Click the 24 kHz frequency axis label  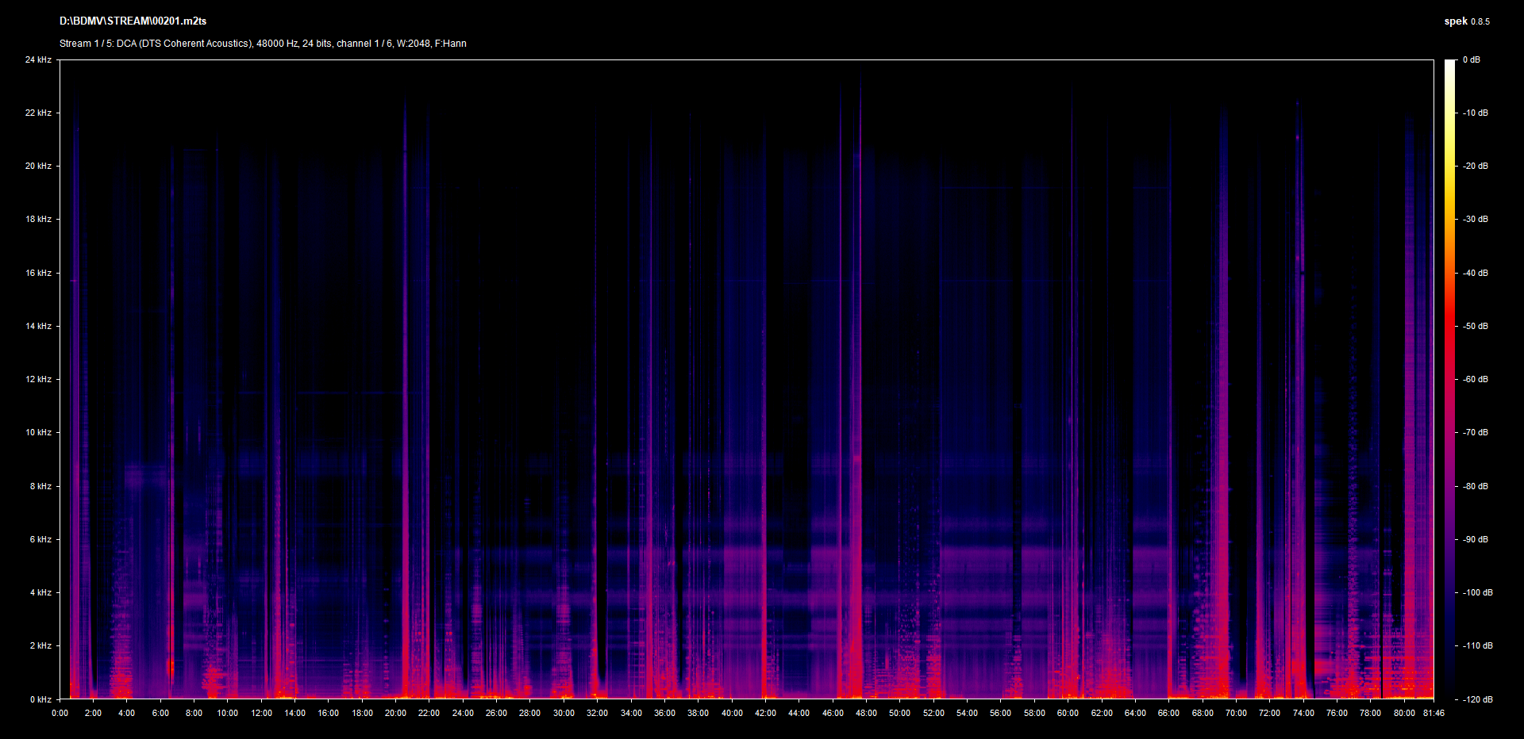pyautogui.click(x=38, y=60)
